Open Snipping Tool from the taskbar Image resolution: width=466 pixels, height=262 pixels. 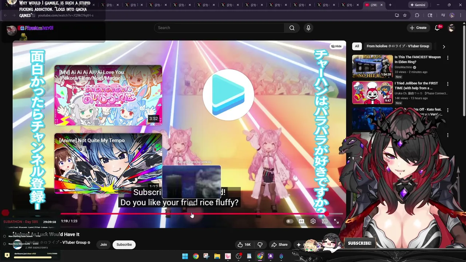pyautogui.click(x=206, y=256)
